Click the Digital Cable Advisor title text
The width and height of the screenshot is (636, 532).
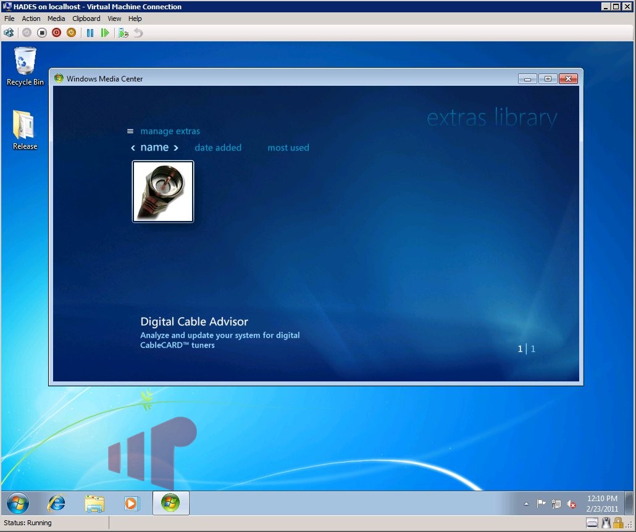(195, 322)
